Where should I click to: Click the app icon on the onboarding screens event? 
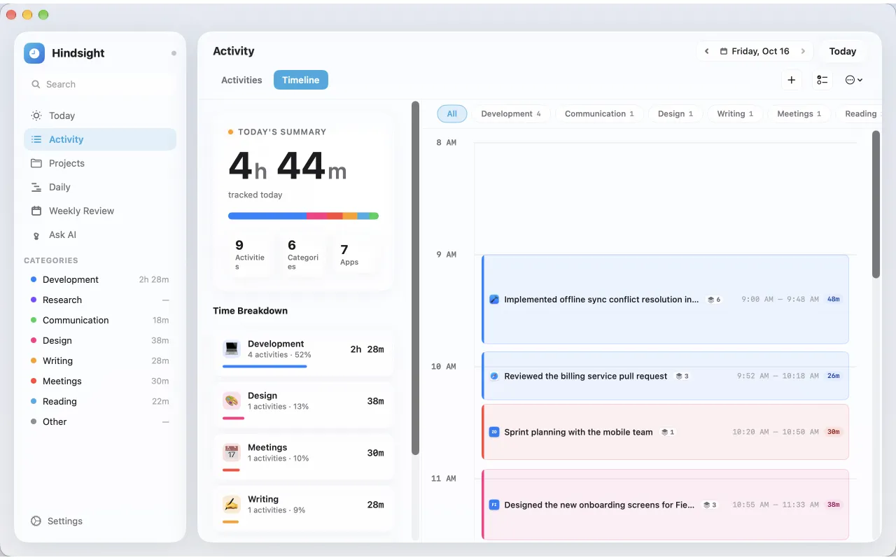494,505
